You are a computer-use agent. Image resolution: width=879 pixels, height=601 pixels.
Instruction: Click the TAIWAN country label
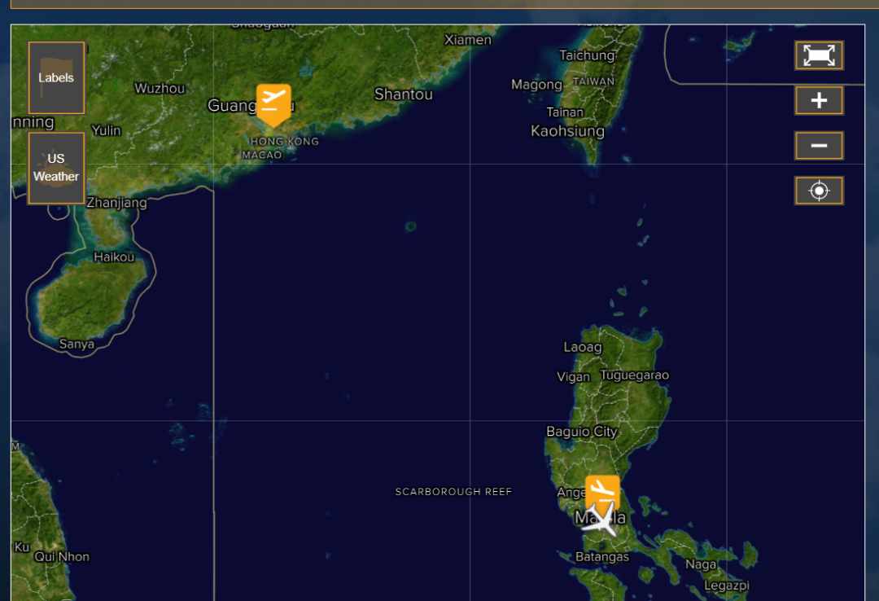pos(593,81)
